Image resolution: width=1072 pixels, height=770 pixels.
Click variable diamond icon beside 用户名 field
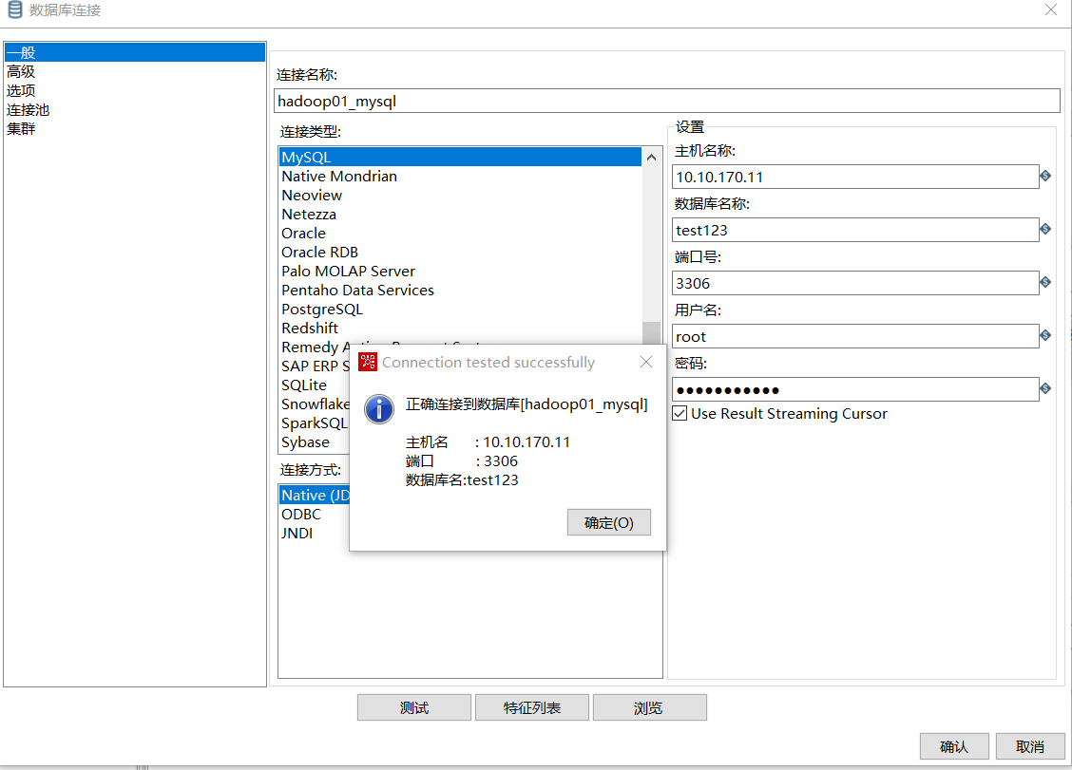1045,335
